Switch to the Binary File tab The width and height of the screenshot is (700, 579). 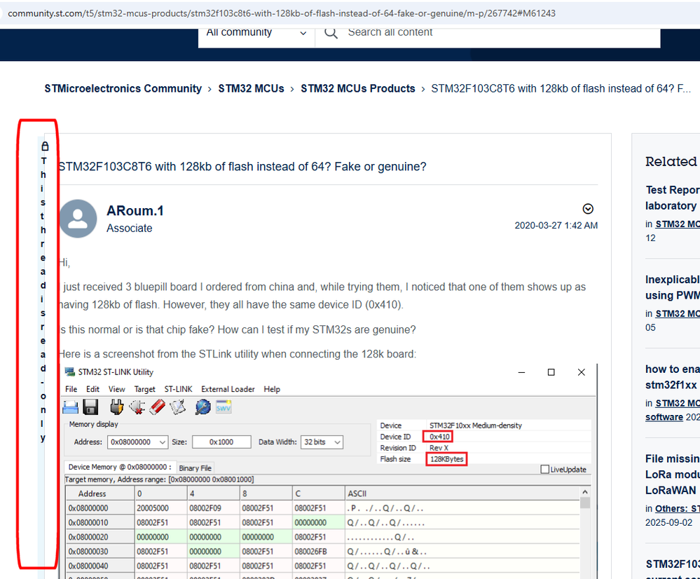(x=195, y=468)
